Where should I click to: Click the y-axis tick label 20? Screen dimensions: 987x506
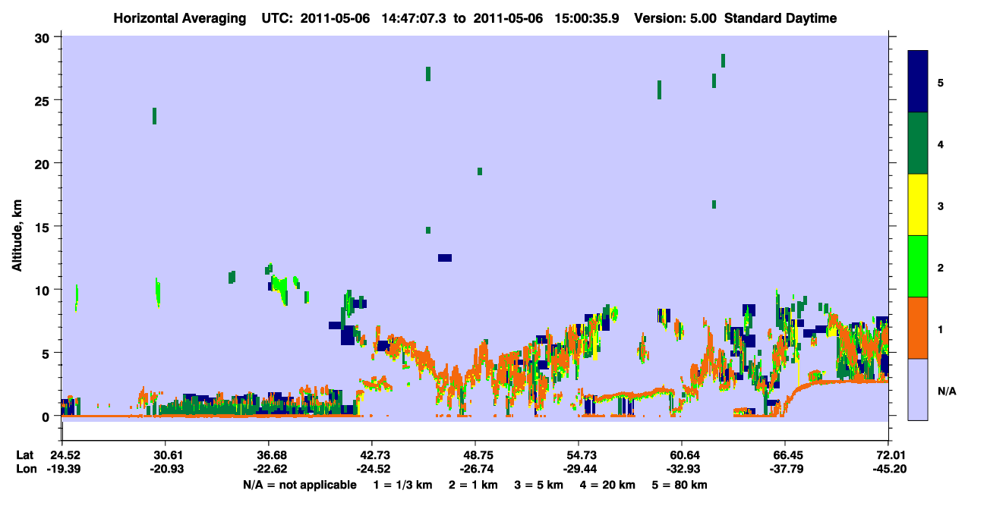coord(44,163)
